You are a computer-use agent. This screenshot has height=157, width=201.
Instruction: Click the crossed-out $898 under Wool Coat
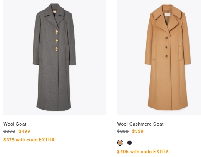9,131
